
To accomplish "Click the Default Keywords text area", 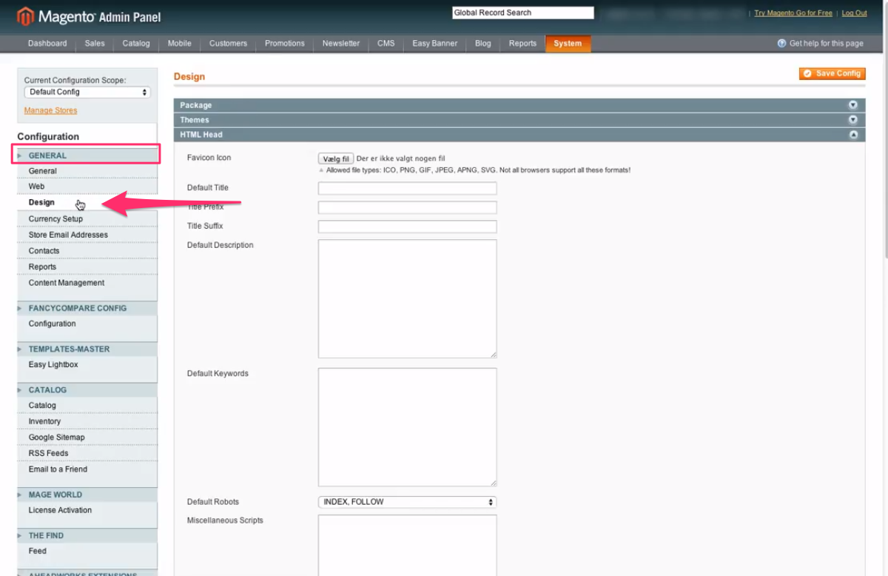I will pyautogui.click(x=407, y=426).
